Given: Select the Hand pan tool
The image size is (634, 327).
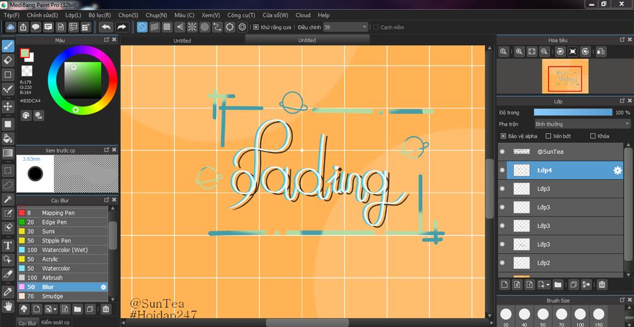Looking at the screenshot, I should tap(8, 305).
